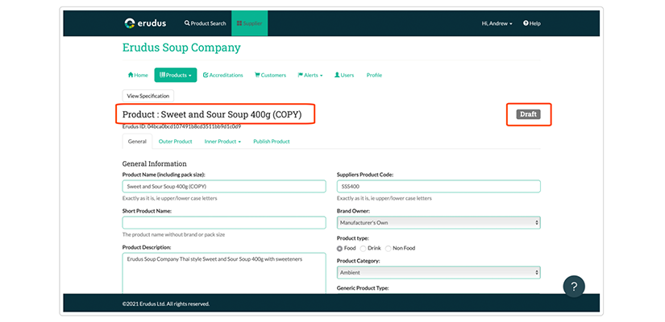Click the product title heading with (COPY)

coord(212,114)
